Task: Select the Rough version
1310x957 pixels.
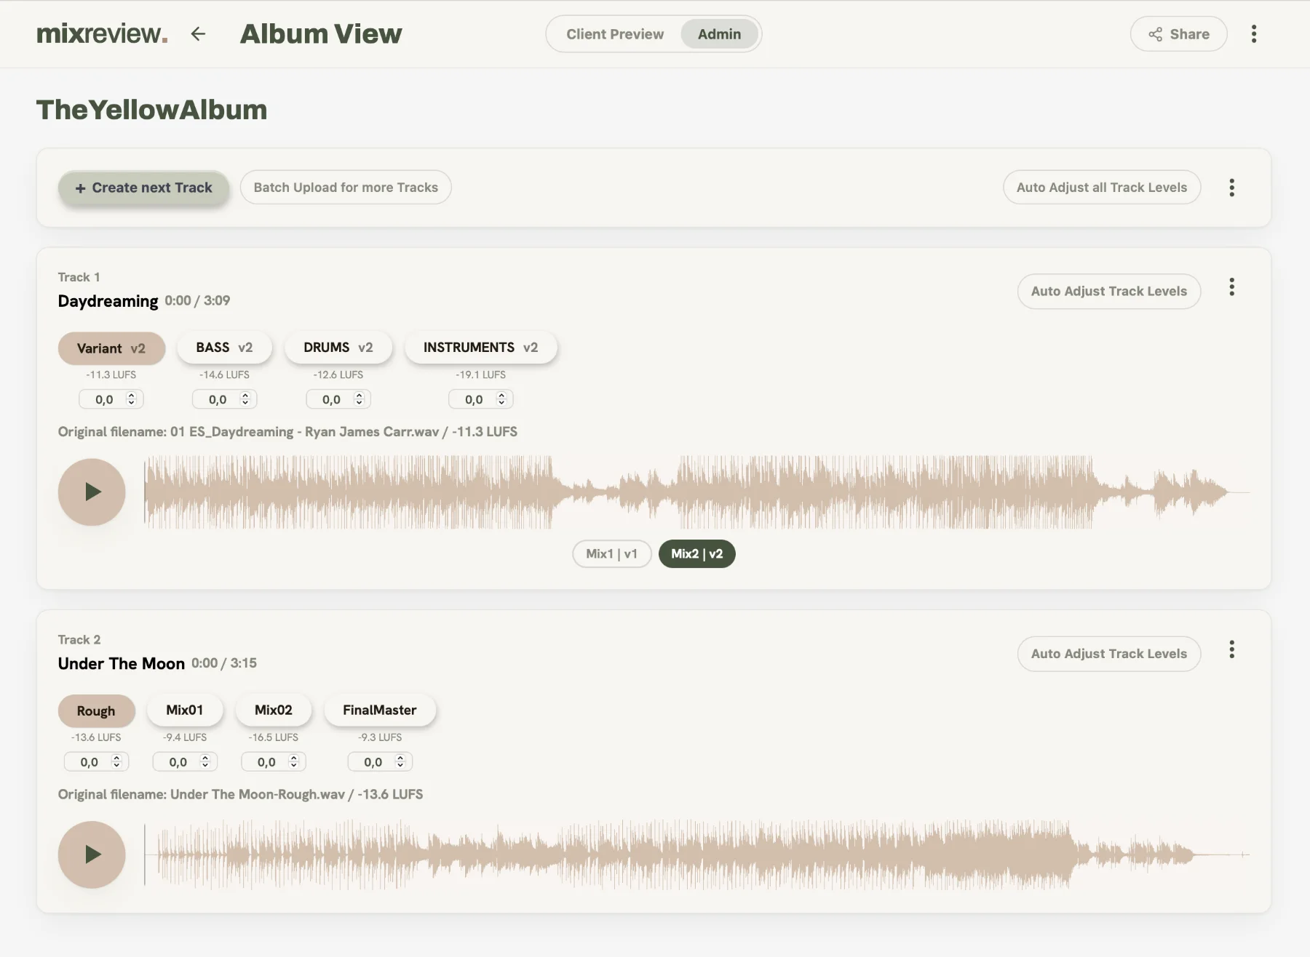Action: point(97,711)
